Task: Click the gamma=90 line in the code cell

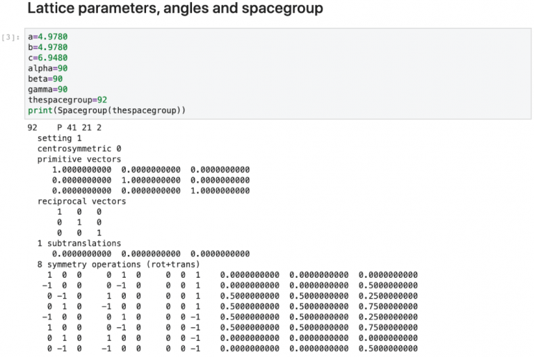Action: pos(48,90)
